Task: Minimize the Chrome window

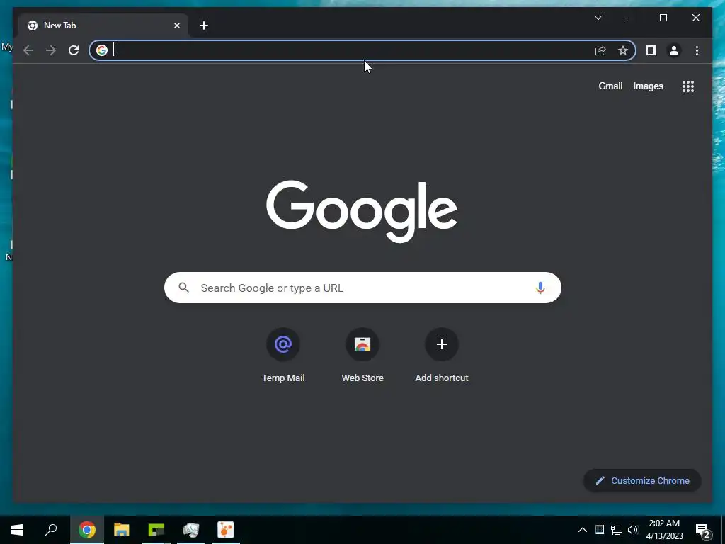Action: tap(631, 18)
